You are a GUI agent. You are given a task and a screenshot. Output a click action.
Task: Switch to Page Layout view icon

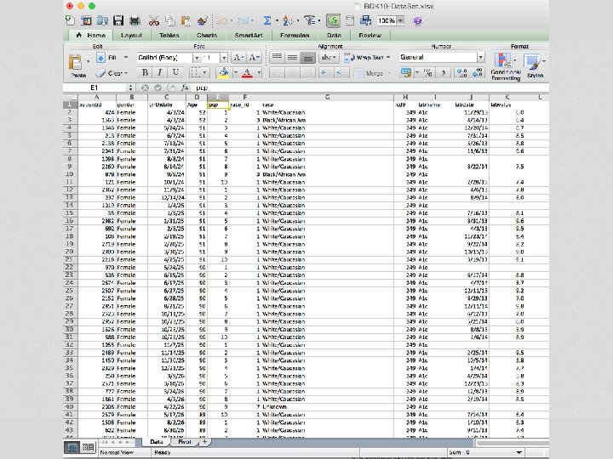[x=88, y=447]
